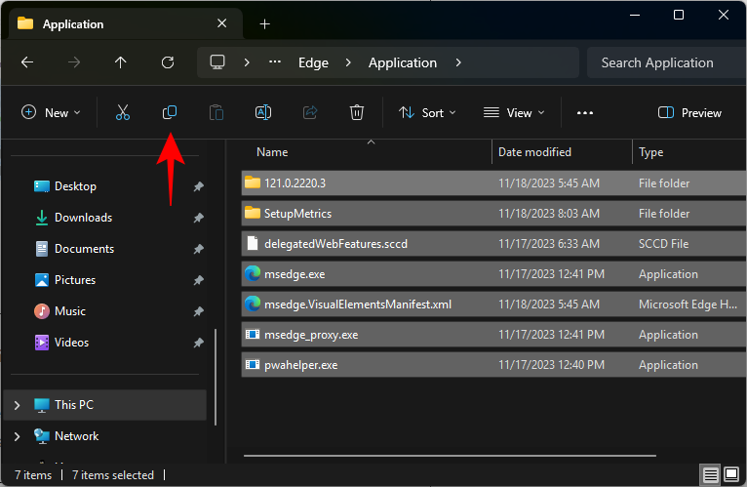Refresh the Application folder view
Viewport: 747px width, 487px height.
tap(168, 62)
